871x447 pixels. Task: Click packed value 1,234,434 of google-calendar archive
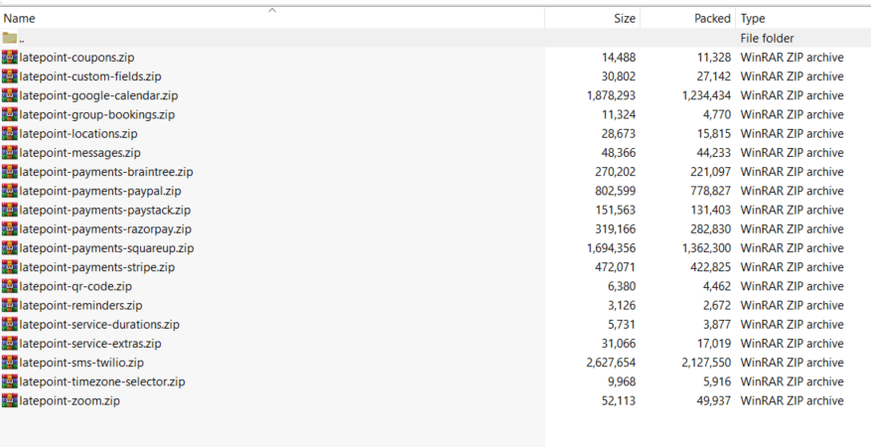pyautogui.click(x=706, y=95)
